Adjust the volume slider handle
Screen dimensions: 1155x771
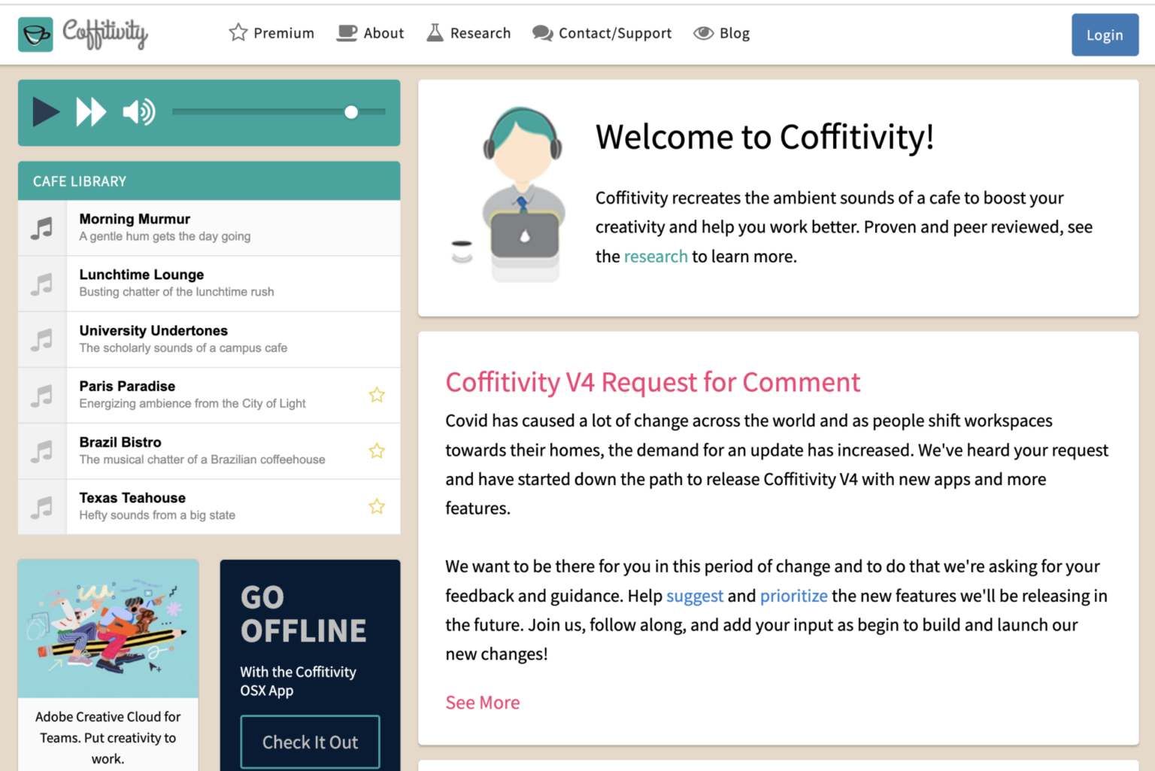click(350, 112)
